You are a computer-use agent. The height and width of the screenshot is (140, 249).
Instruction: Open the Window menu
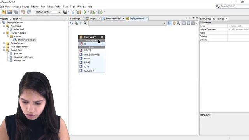(81, 7)
